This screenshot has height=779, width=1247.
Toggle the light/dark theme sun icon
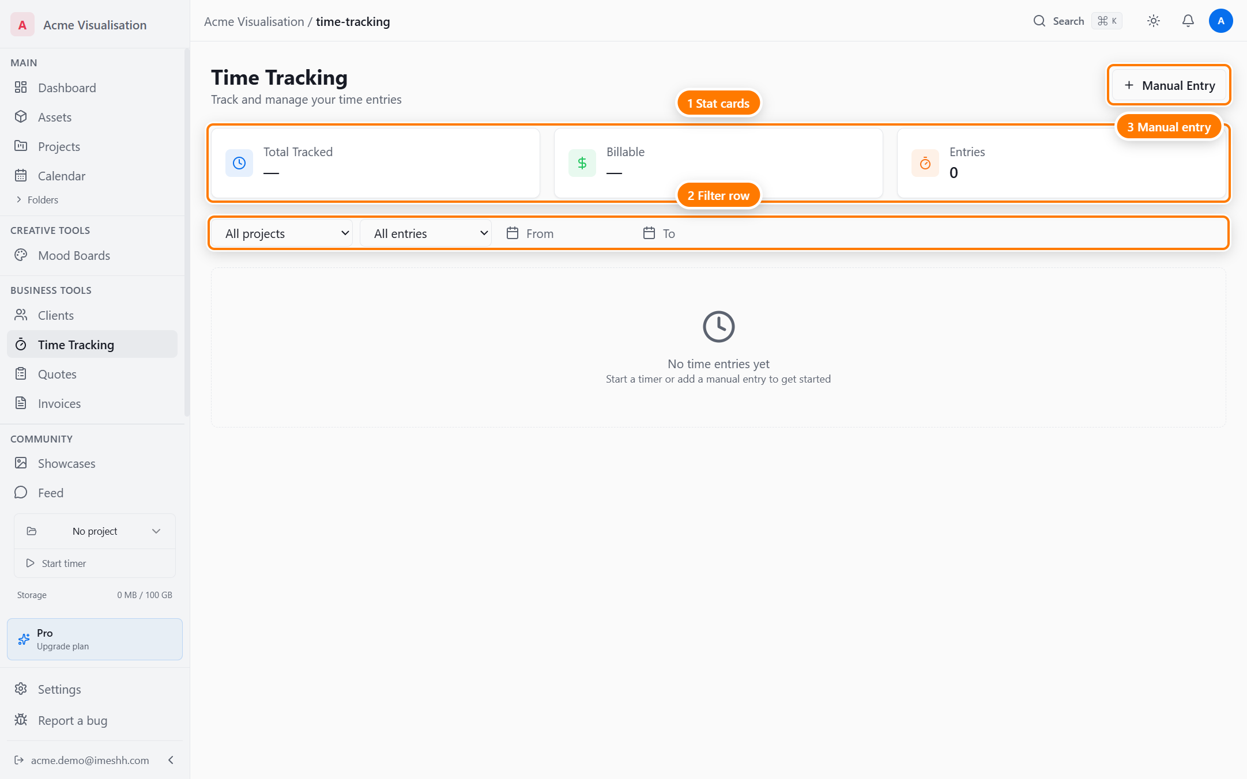1153,21
